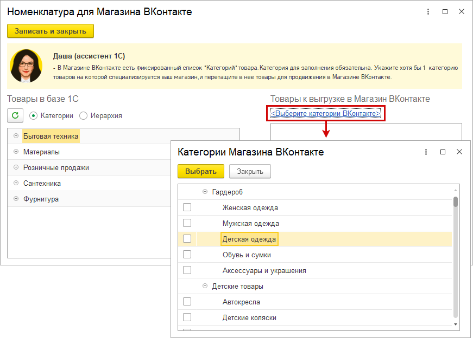Select the Детские товары group row
Image resolution: width=473 pixels, height=338 pixels.
[x=315, y=286]
